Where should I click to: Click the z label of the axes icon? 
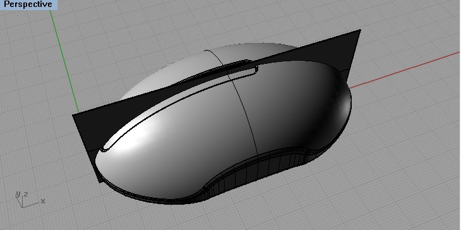point(26,194)
